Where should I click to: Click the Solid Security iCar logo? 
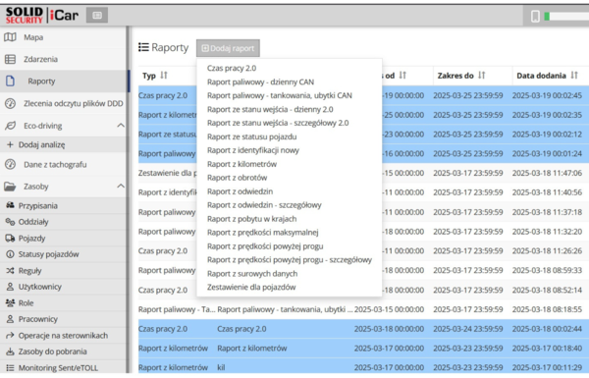(x=42, y=16)
